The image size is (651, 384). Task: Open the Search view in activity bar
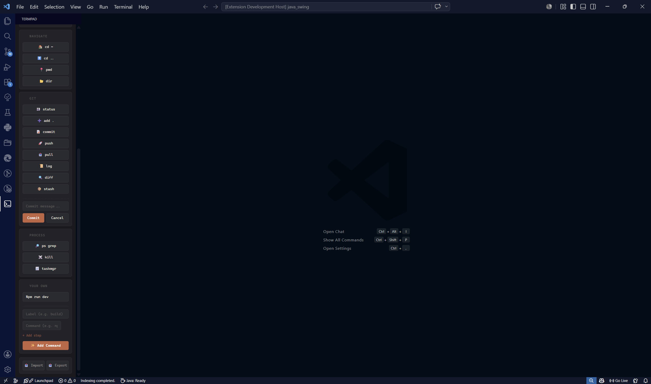8,36
